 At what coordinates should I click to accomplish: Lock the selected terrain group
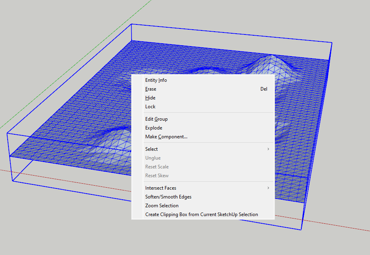pos(150,107)
